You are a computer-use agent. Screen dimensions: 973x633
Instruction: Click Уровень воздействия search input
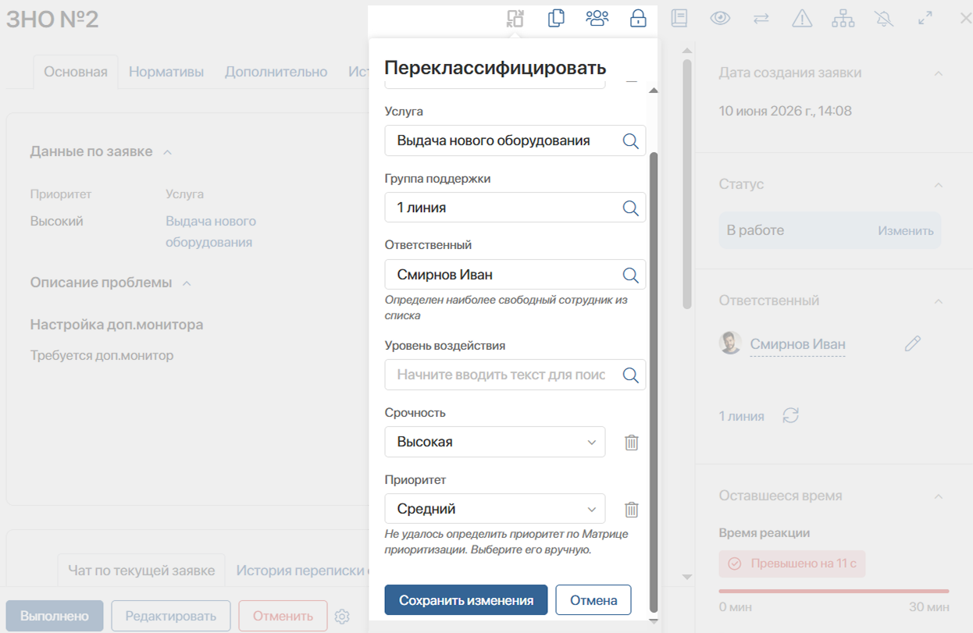[x=501, y=375]
